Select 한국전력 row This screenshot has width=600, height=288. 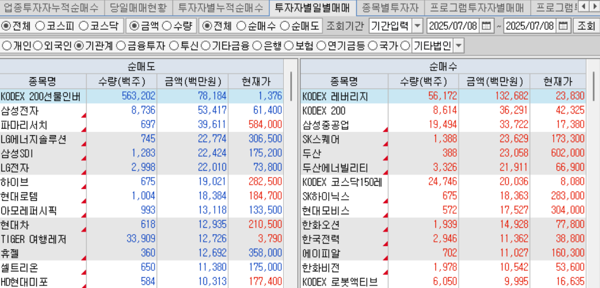click(x=444, y=239)
